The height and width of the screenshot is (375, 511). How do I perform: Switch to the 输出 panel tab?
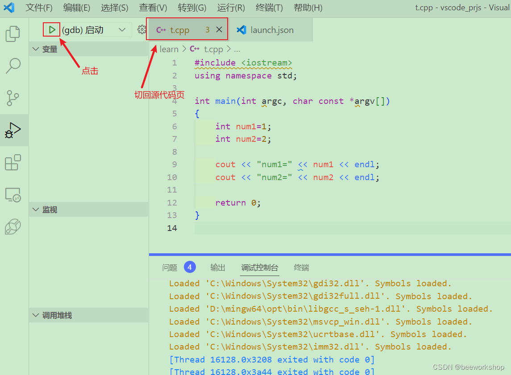218,268
